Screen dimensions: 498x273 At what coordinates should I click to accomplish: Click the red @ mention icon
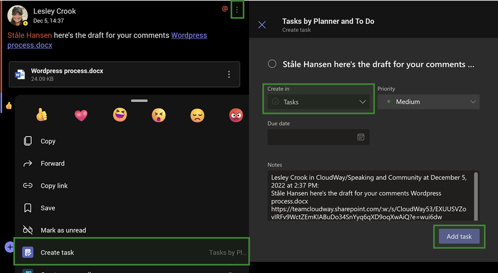pyautogui.click(x=225, y=9)
